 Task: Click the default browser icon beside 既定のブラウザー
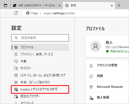pyautogui.click(x=16, y=97)
